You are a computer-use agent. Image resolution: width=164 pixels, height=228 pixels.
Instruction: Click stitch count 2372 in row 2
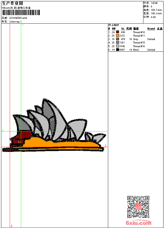pos(122,36)
